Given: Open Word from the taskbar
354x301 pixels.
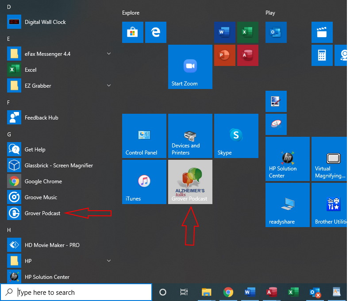Looking at the screenshot, I should point(250,292).
